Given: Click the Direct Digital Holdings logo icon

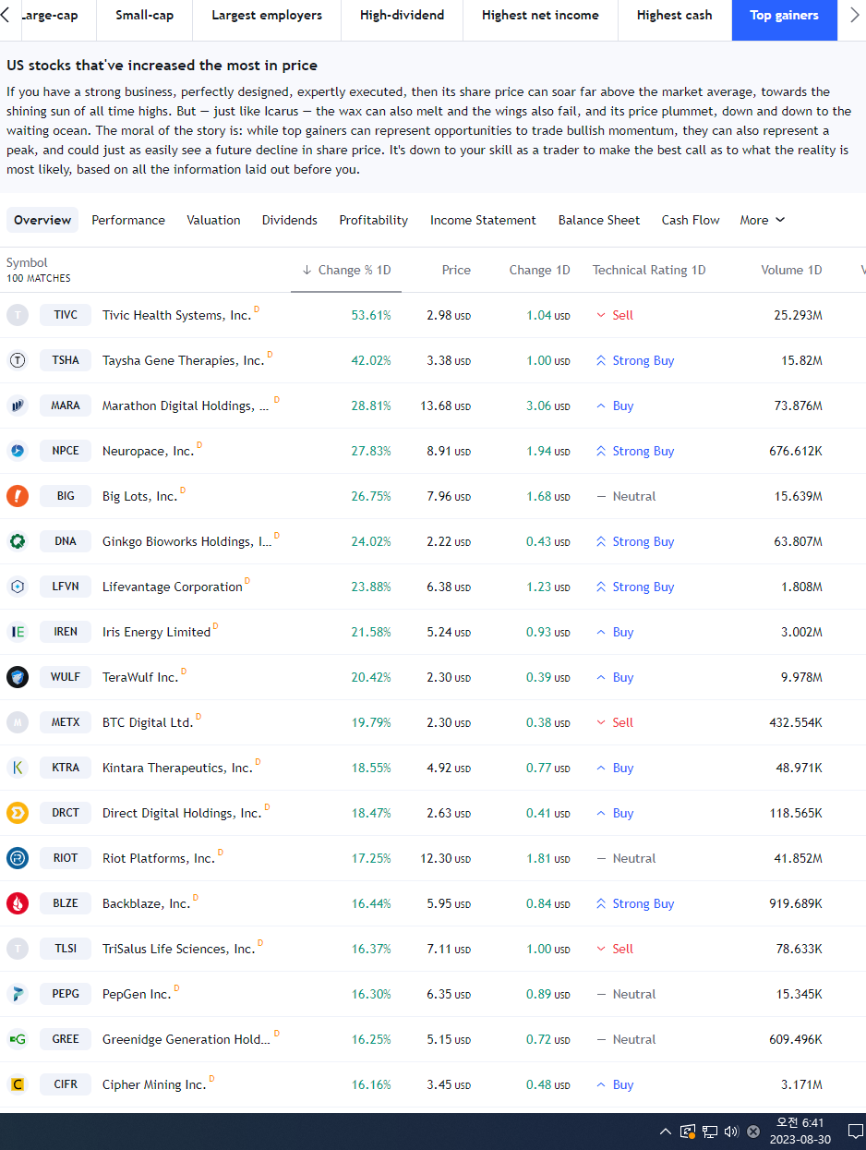Looking at the screenshot, I should pos(18,813).
